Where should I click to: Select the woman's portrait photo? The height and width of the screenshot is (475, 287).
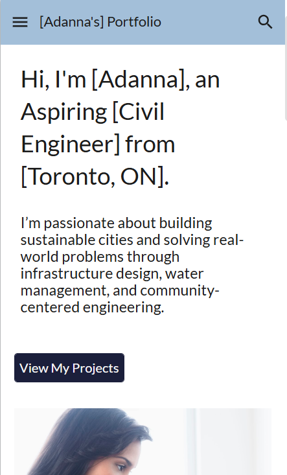click(x=143, y=441)
